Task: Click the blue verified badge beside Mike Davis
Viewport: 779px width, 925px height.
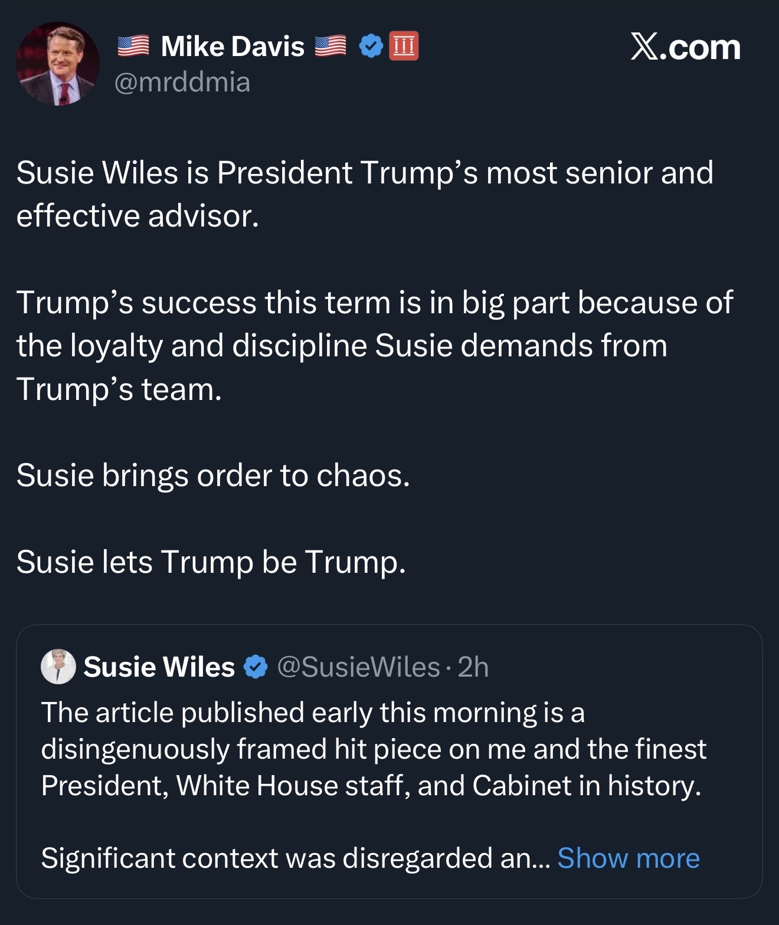Action: coord(371,46)
